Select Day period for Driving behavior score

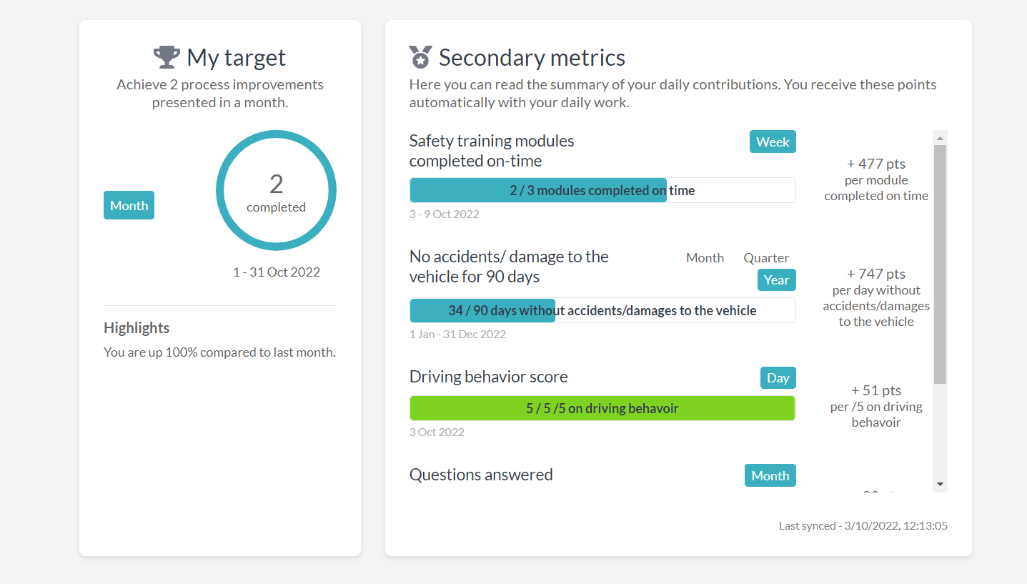point(778,378)
